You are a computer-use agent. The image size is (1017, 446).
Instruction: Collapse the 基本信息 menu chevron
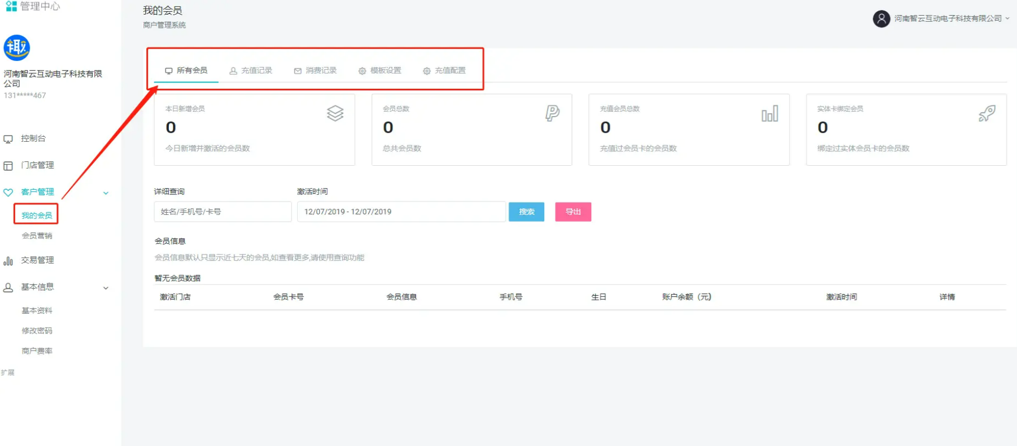[106, 288]
